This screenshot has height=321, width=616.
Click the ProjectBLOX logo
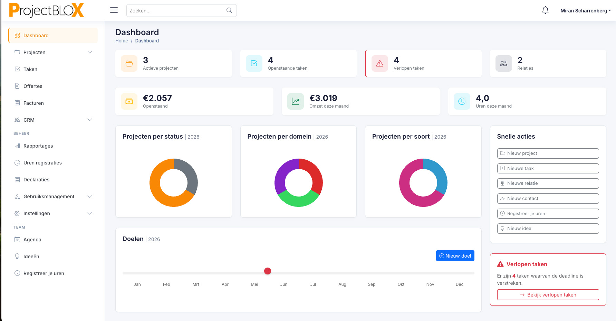pyautogui.click(x=46, y=10)
